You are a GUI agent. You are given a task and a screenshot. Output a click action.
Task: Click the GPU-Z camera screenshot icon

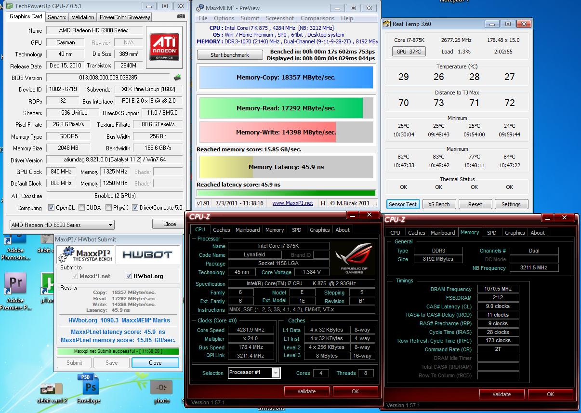pyautogui.click(x=181, y=16)
